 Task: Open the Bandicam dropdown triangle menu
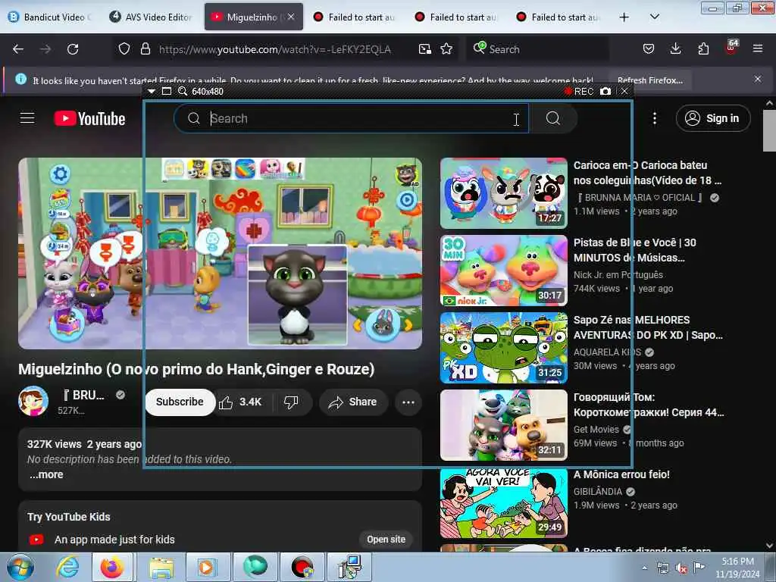[x=152, y=91]
